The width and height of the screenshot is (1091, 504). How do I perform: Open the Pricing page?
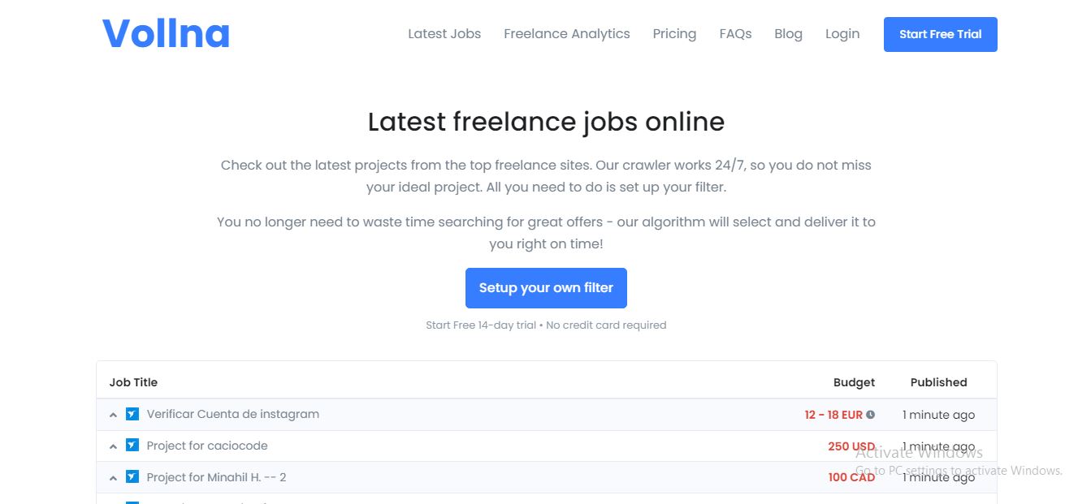pyautogui.click(x=674, y=34)
